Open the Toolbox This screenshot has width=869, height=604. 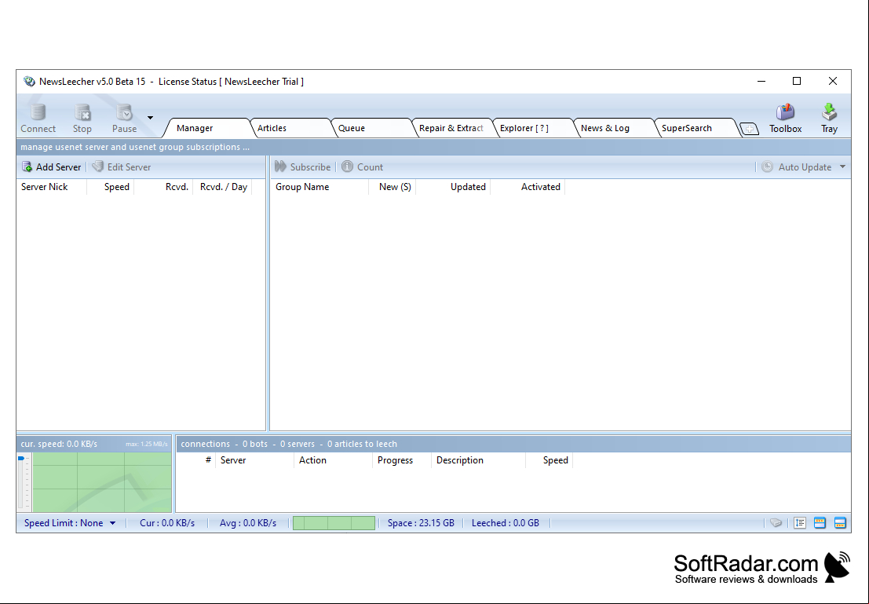tap(785, 118)
